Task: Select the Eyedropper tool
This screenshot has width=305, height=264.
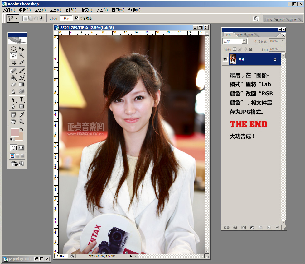Action: [22, 114]
